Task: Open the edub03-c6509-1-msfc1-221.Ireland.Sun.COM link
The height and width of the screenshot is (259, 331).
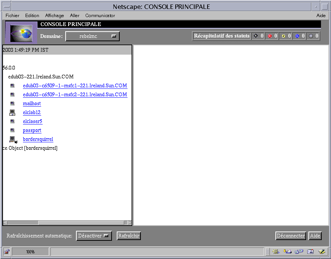Action: pyautogui.click(x=75, y=85)
